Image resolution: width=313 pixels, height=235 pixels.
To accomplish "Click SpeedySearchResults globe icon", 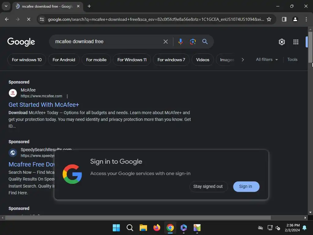I will point(13,153).
